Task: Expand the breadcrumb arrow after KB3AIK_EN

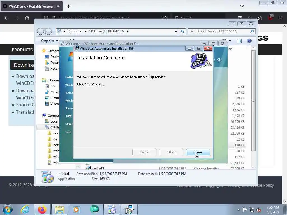Action: tap(128, 31)
